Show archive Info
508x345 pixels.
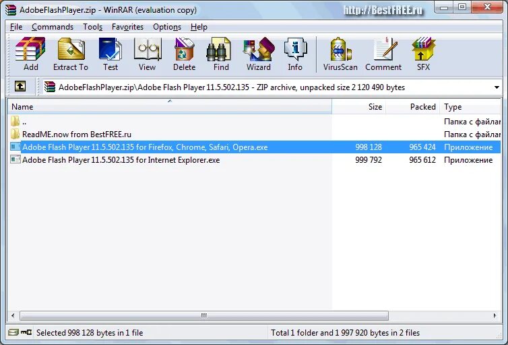point(295,54)
